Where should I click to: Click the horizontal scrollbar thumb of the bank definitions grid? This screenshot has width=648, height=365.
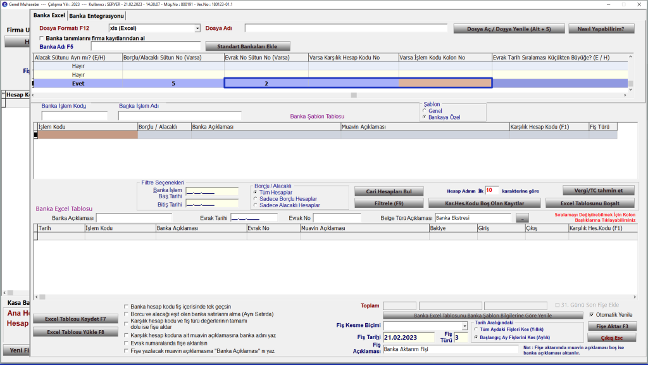(x=354, y=95)
